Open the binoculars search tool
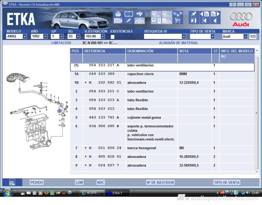 (139, 14)
